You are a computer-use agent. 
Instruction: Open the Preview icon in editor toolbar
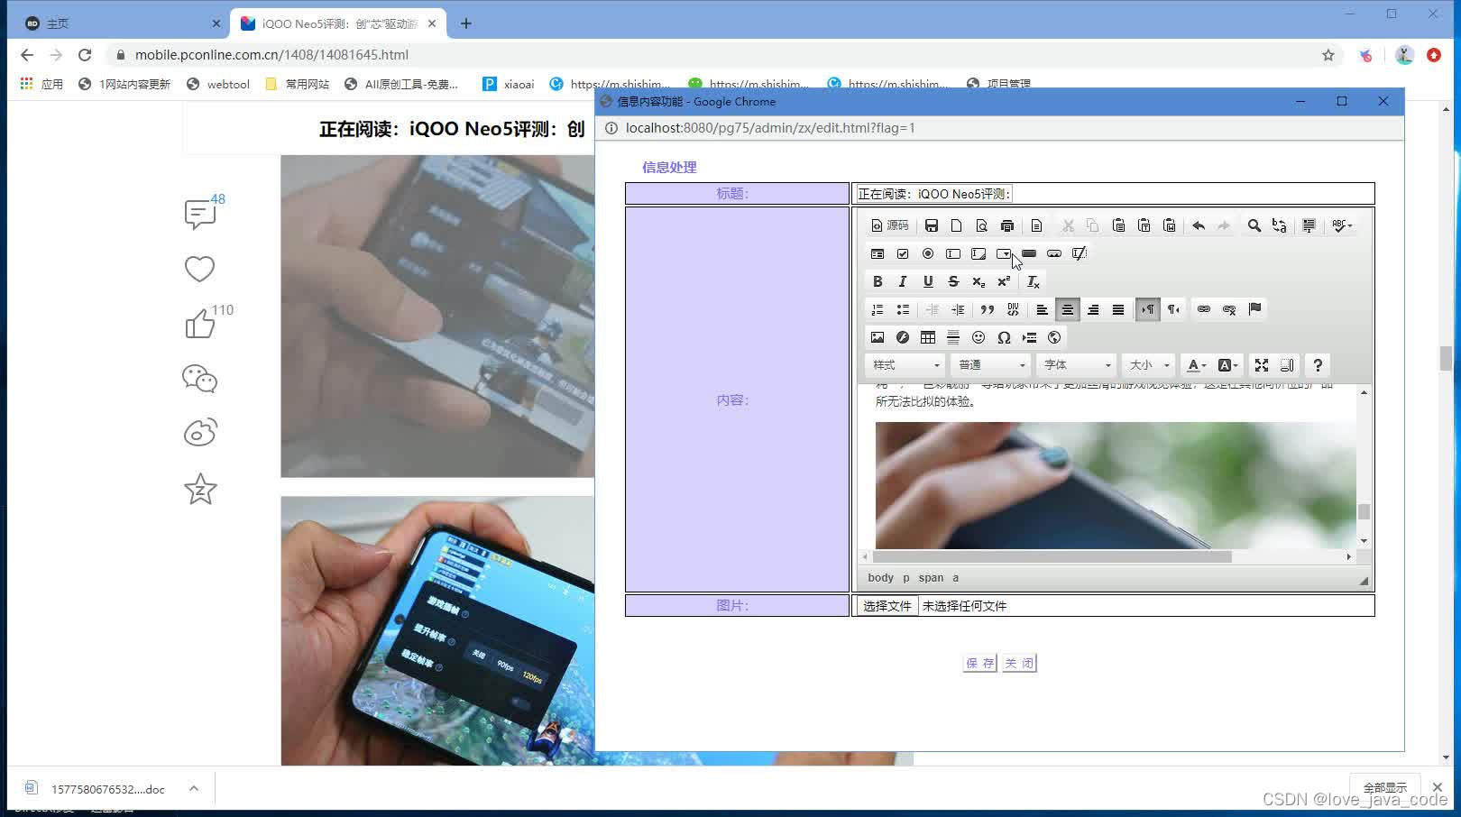point(982,225)
